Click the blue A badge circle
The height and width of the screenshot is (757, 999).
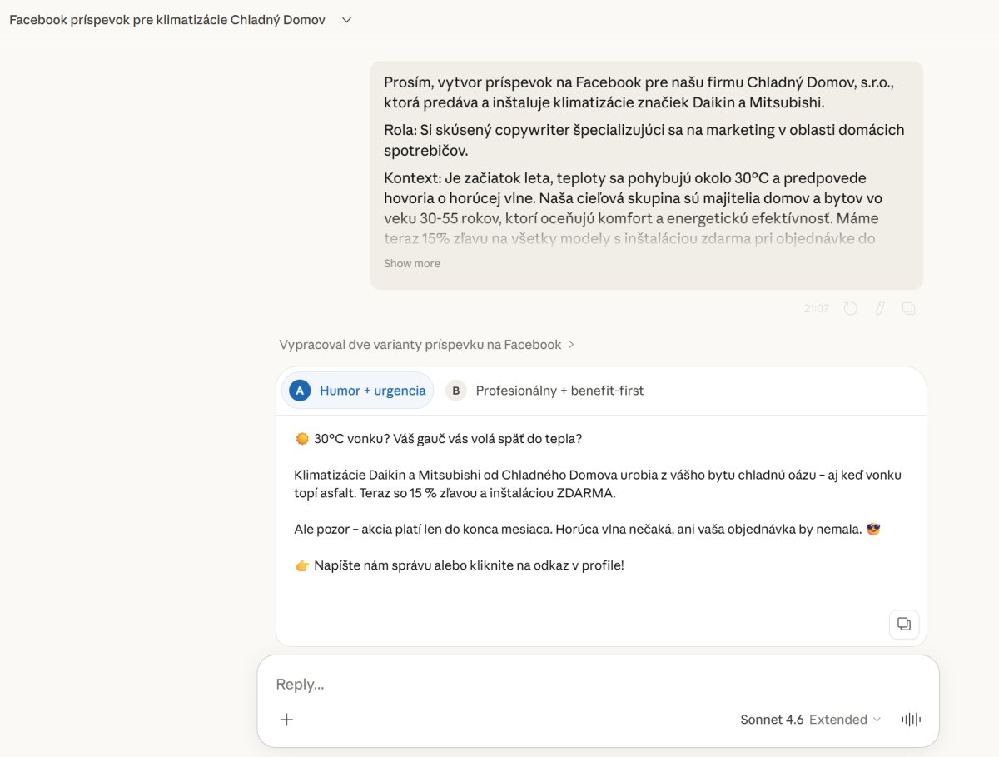coord(300,391)
